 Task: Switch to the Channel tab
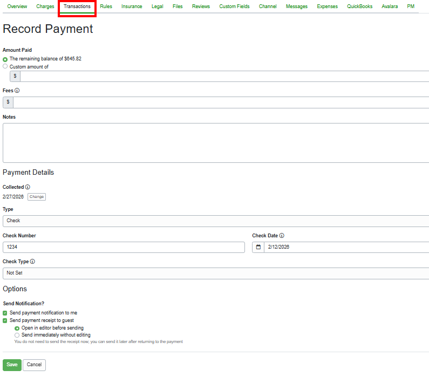point(268,6)
